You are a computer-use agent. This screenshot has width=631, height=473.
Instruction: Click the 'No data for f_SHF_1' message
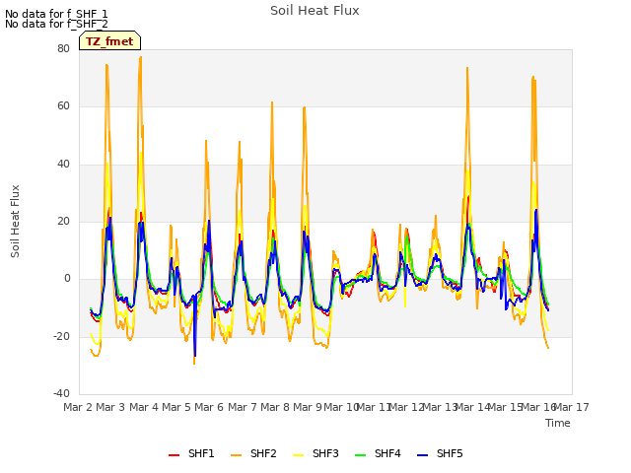[x=56, y=14]
